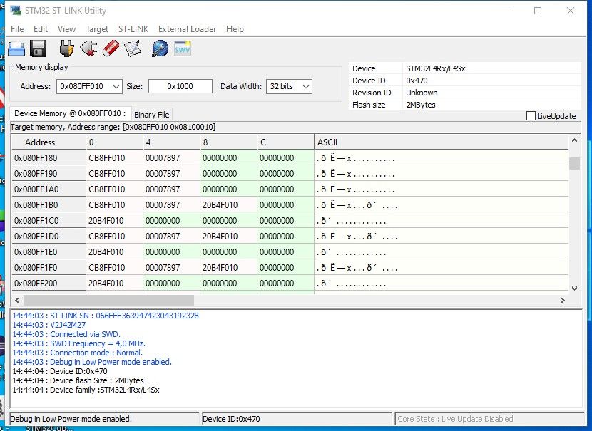Click the Program verify notepad icon

click(133, 48)
